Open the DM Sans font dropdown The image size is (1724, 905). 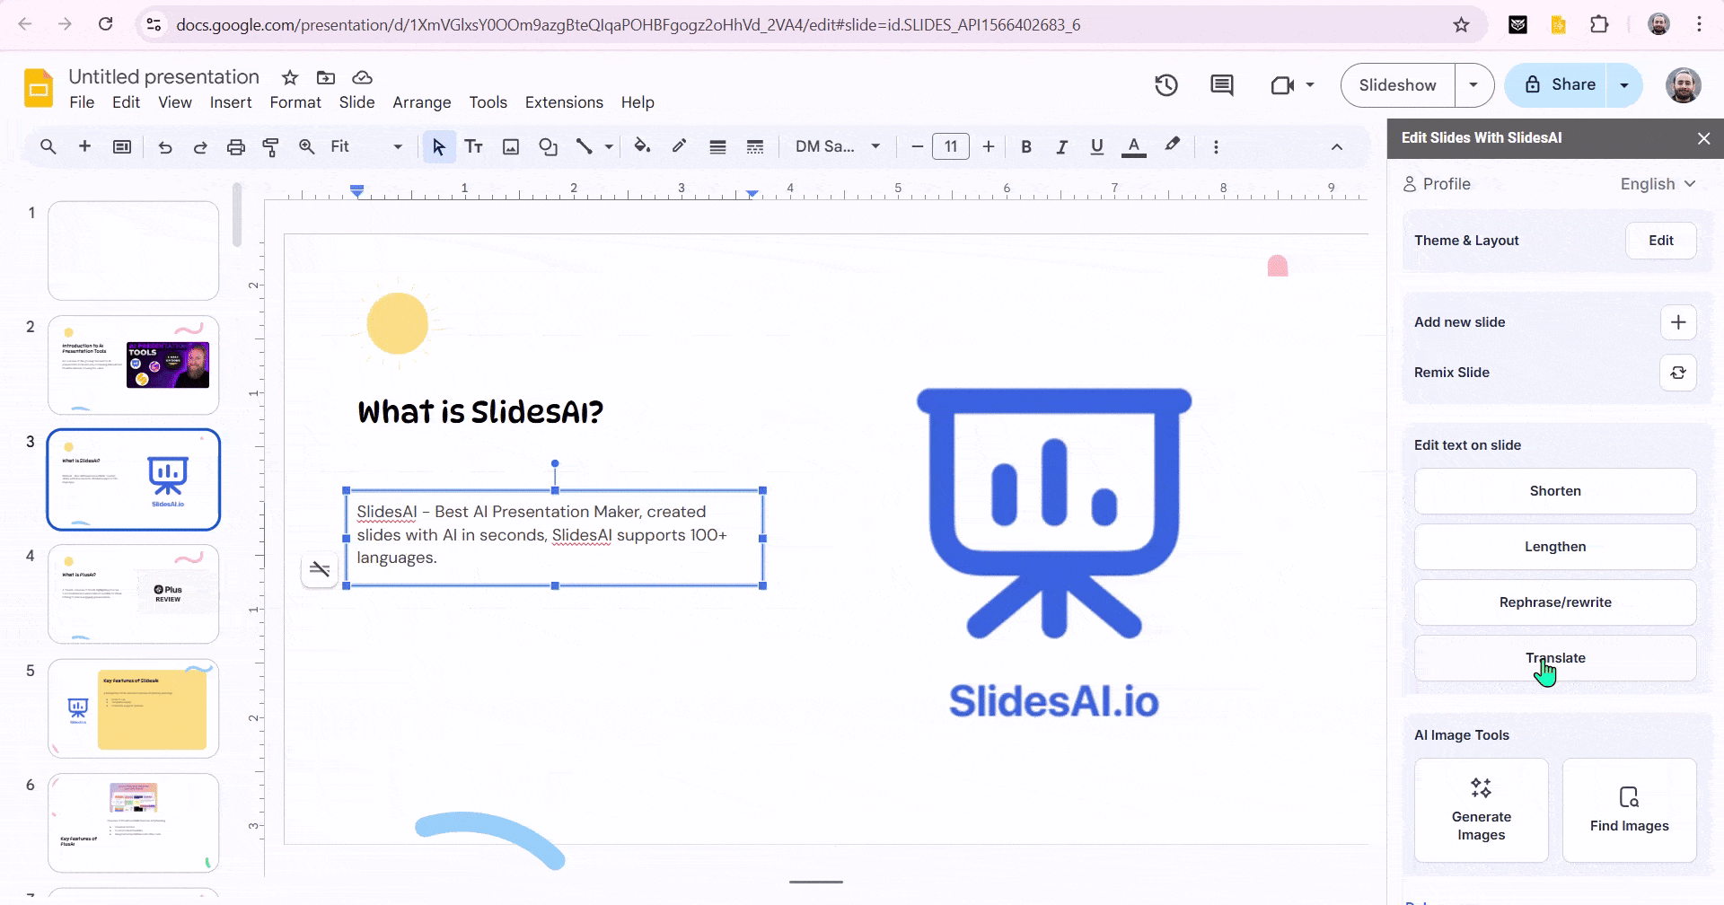click(837, 146)
